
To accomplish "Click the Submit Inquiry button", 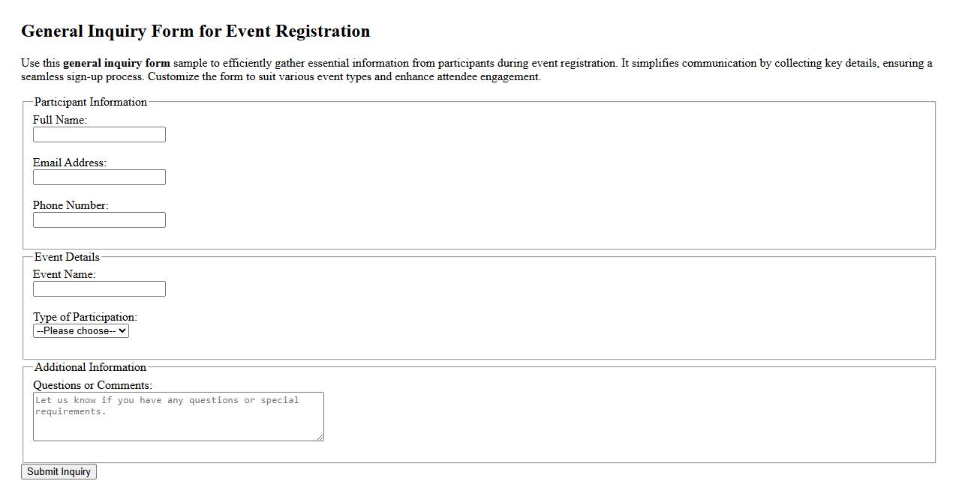I will (x=59, y=471).
